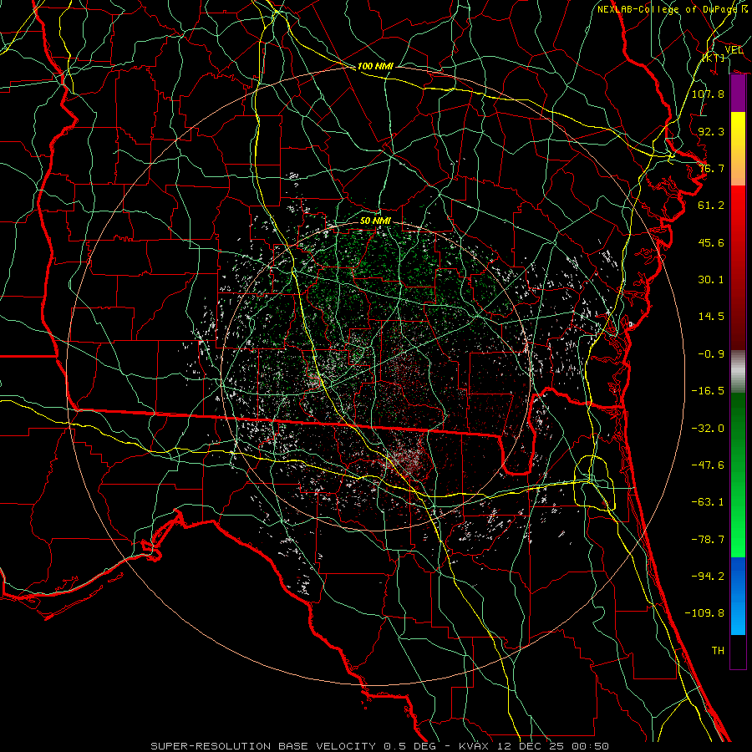This screenshot has width=752, height=752.
Task: Click the -32.0 velocity scale value
Action: coord(708,429)
